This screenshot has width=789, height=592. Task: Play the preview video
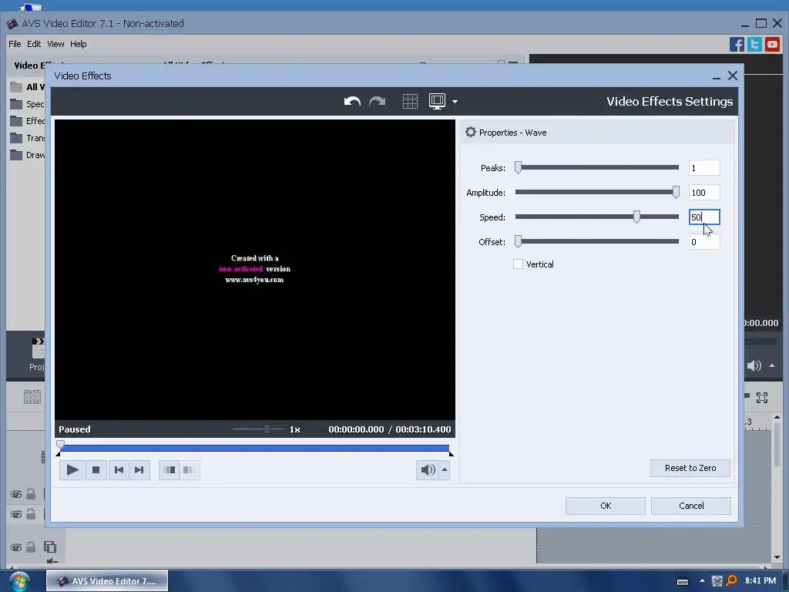point(72,469)
